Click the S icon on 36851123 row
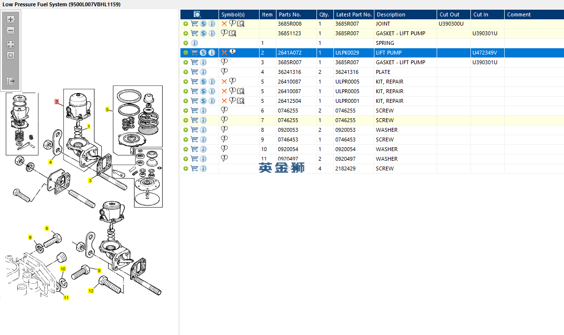Viewport: 564px width, 335px height. (203, 33)
